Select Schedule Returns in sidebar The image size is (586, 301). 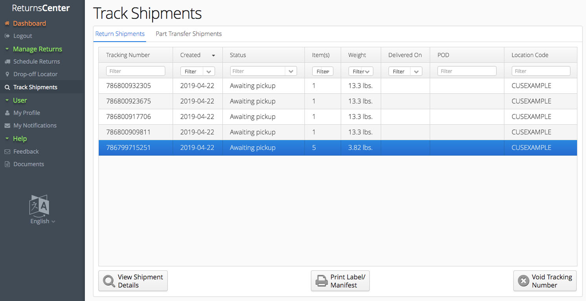click(37, 62)
